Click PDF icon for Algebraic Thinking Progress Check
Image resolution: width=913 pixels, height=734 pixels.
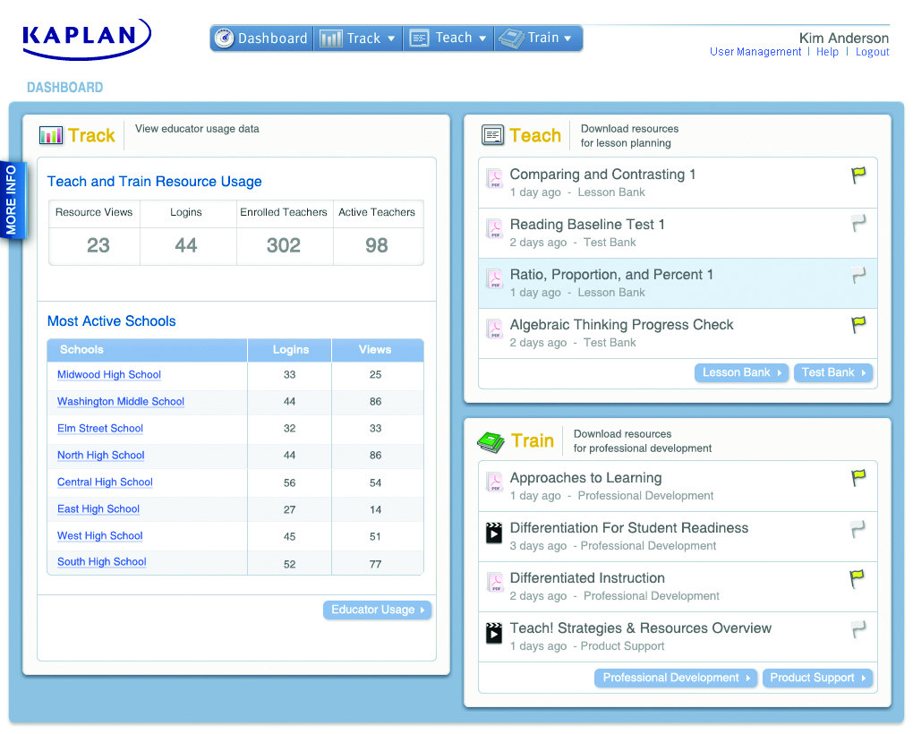(x=494, y=329)
